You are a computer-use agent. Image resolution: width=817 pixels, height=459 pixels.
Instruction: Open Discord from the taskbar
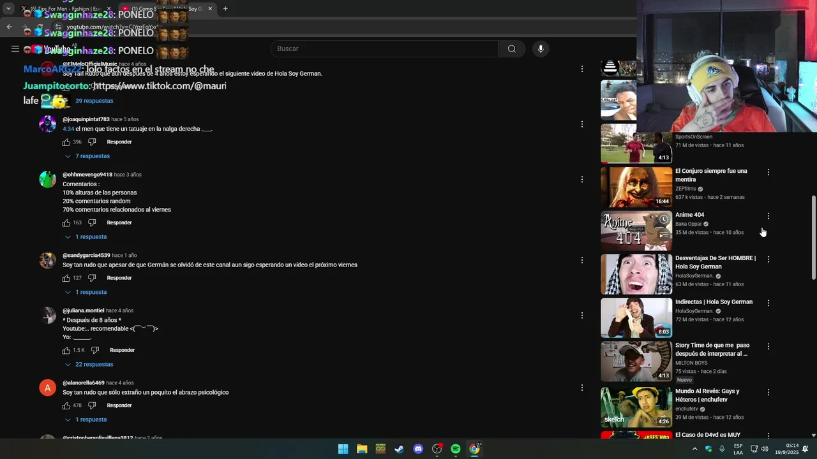418,449
